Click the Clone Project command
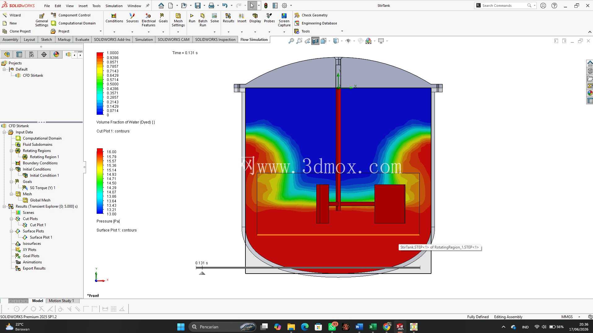Image resolution: width=593 pixels, height=333 pixels. (x=16, y=31)
